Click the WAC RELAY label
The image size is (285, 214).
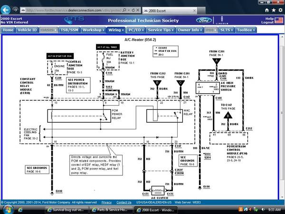point(188,112)
